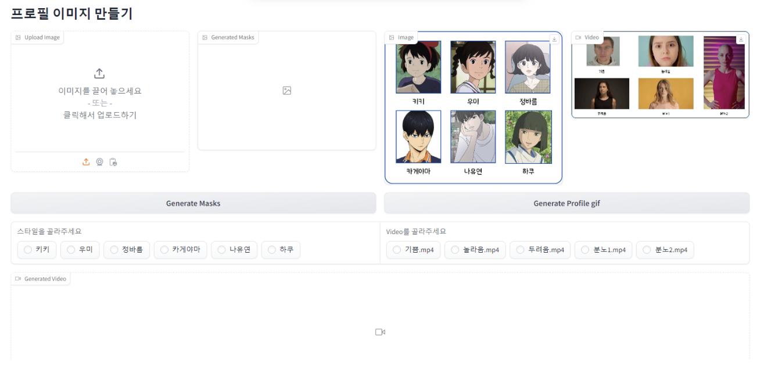
Task: Click the 우미 character portrait
Action: point(473,67)
